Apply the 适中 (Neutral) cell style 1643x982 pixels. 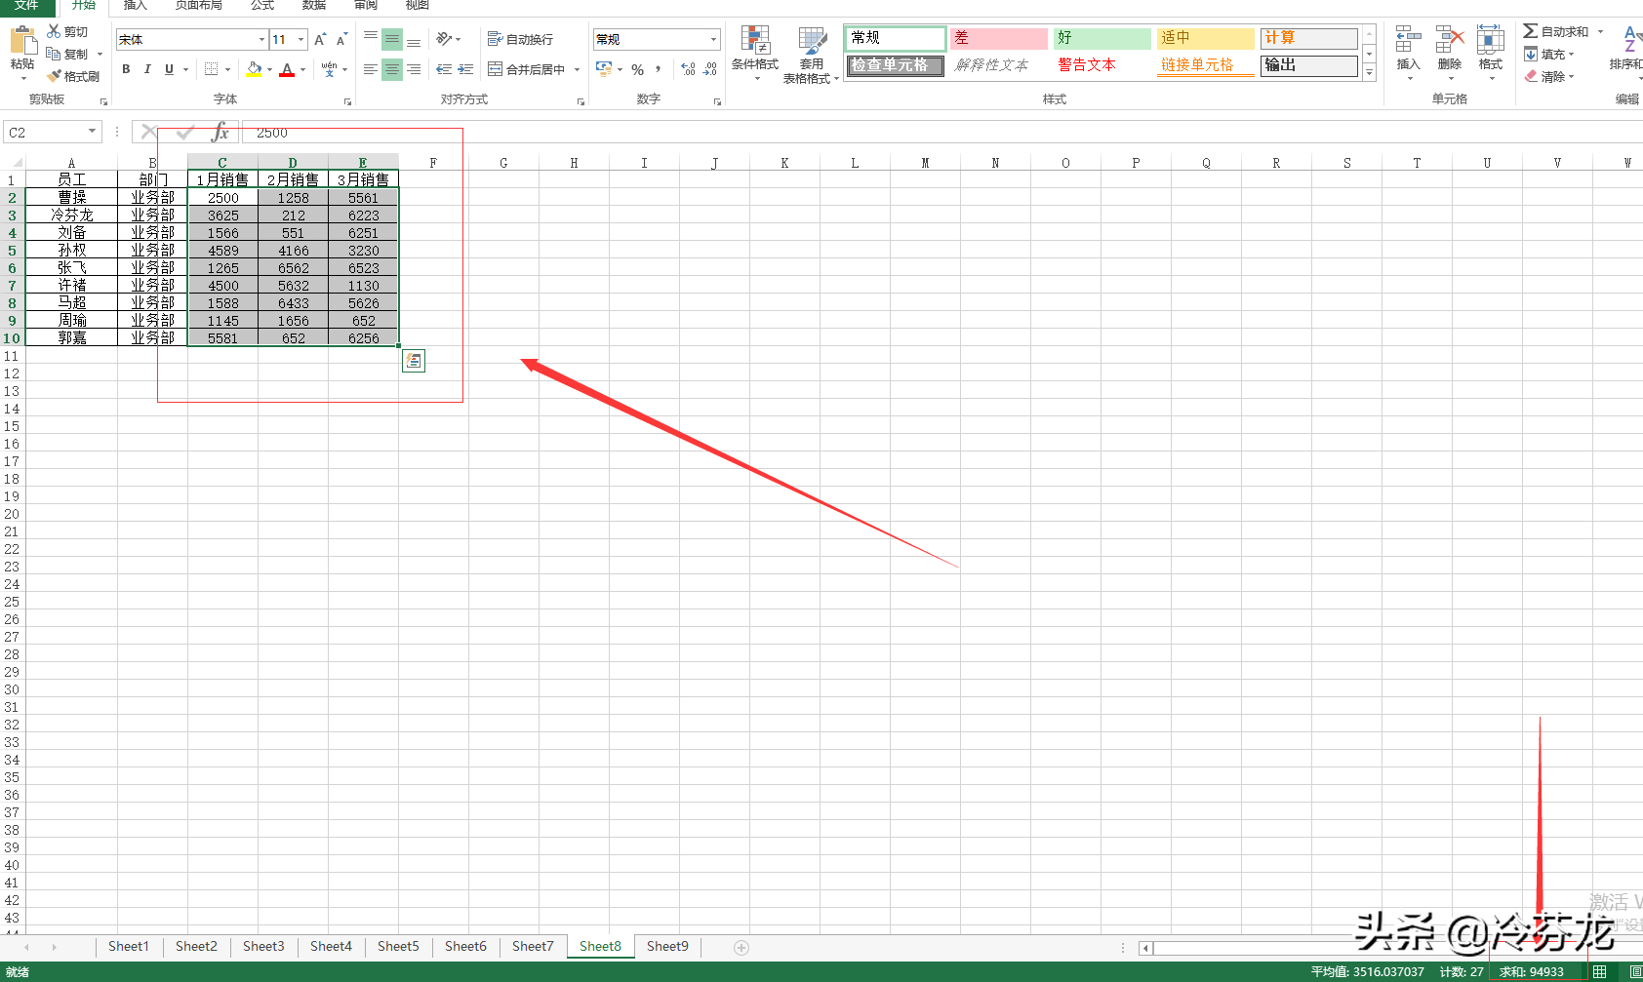(x=1205, y=38)
